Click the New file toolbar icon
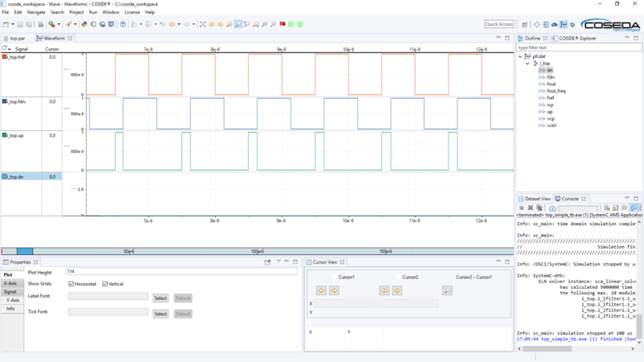 pyautogui.click(x=6, y=24)
